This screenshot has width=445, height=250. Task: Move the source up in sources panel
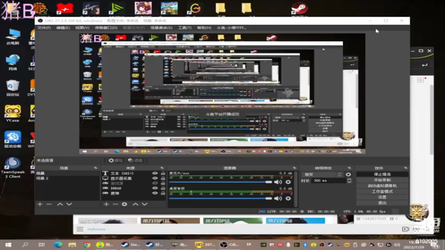(135, 204)
